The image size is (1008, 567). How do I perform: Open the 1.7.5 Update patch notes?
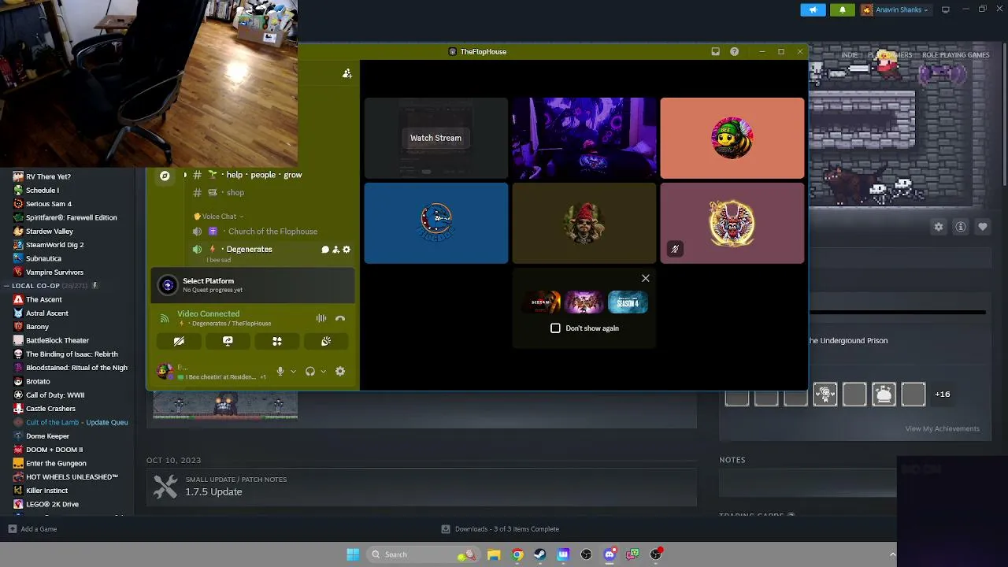(421, 487)
